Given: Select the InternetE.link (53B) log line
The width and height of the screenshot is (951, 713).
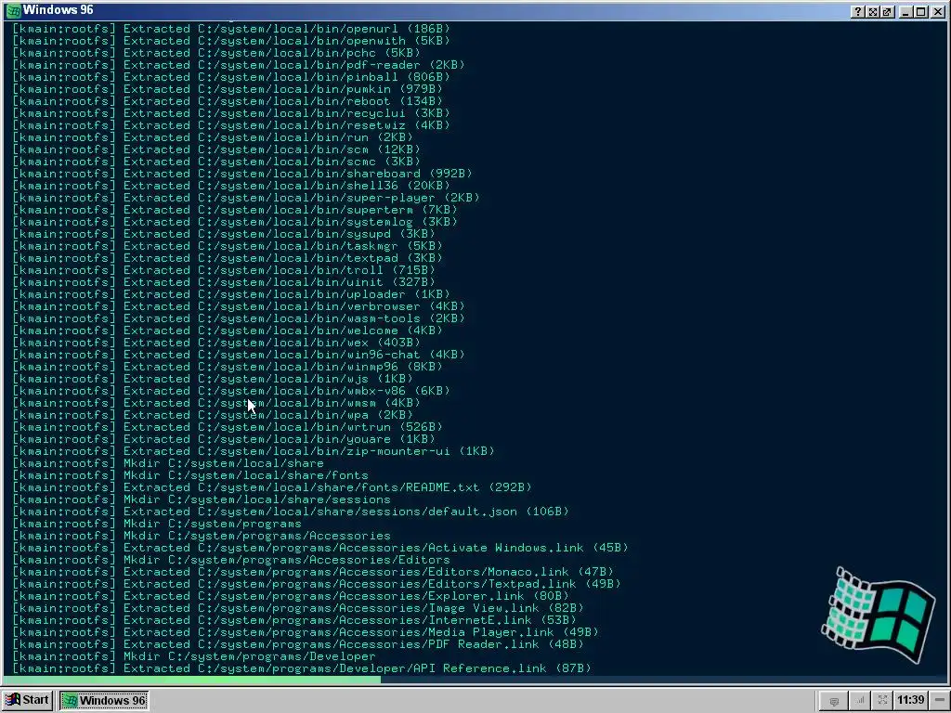Looking at the screenshot, I should (294, 620).
